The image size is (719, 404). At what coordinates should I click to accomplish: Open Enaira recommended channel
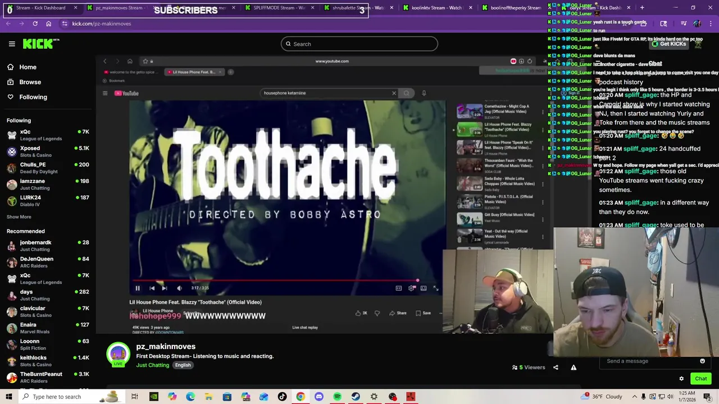coord(48,328)
